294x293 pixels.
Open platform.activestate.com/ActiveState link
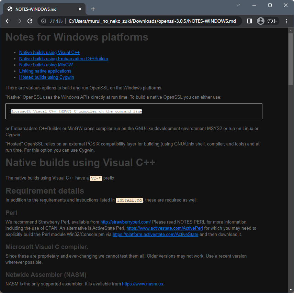tap(156, 235)
